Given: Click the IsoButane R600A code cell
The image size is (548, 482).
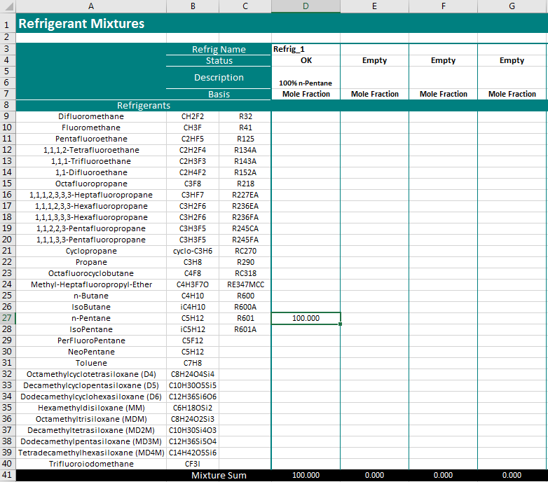Looking at the screenshot, I should (245, 307).
